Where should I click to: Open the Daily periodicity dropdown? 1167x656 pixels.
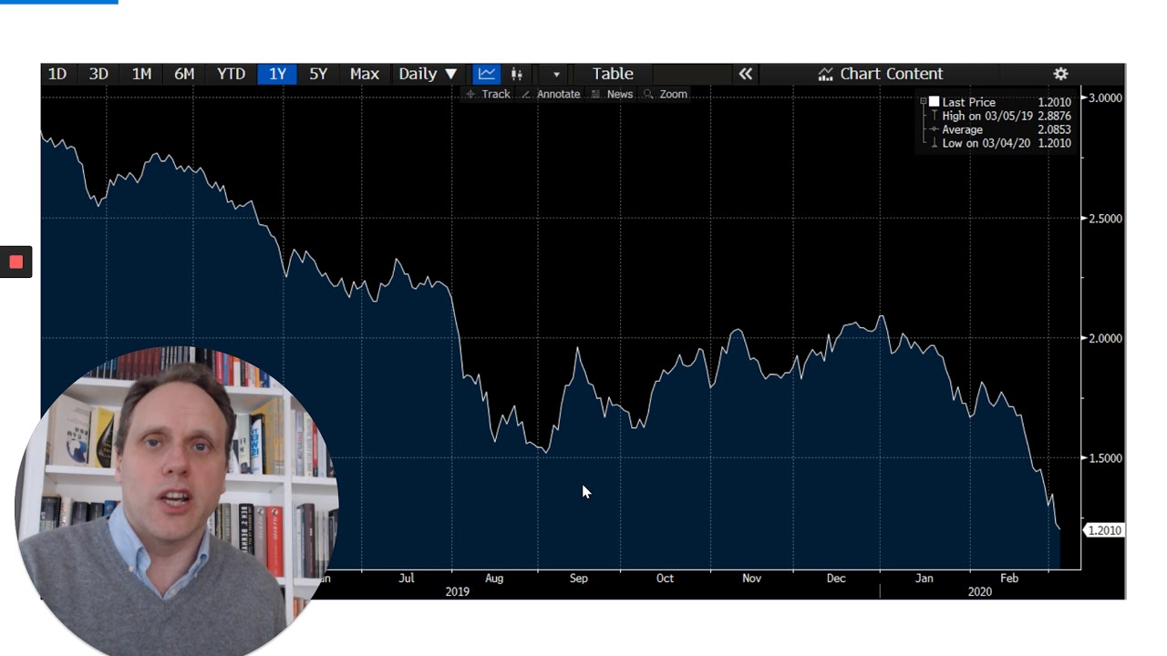tap(428, 74)
